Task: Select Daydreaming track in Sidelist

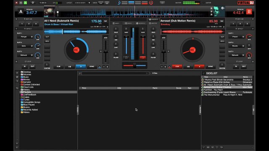Action: [x=227, y=92]
